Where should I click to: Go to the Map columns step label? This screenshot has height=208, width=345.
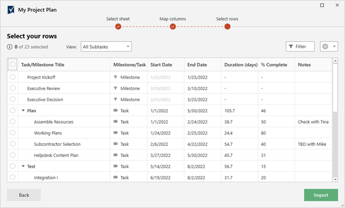[172, 19]
